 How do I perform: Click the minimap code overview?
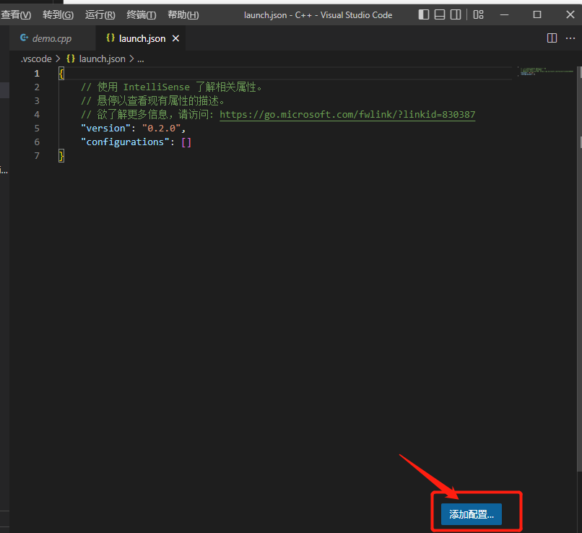[545, 72]
